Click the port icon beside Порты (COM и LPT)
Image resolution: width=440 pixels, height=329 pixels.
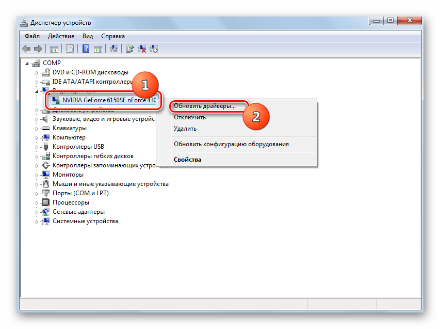point(45,193)
